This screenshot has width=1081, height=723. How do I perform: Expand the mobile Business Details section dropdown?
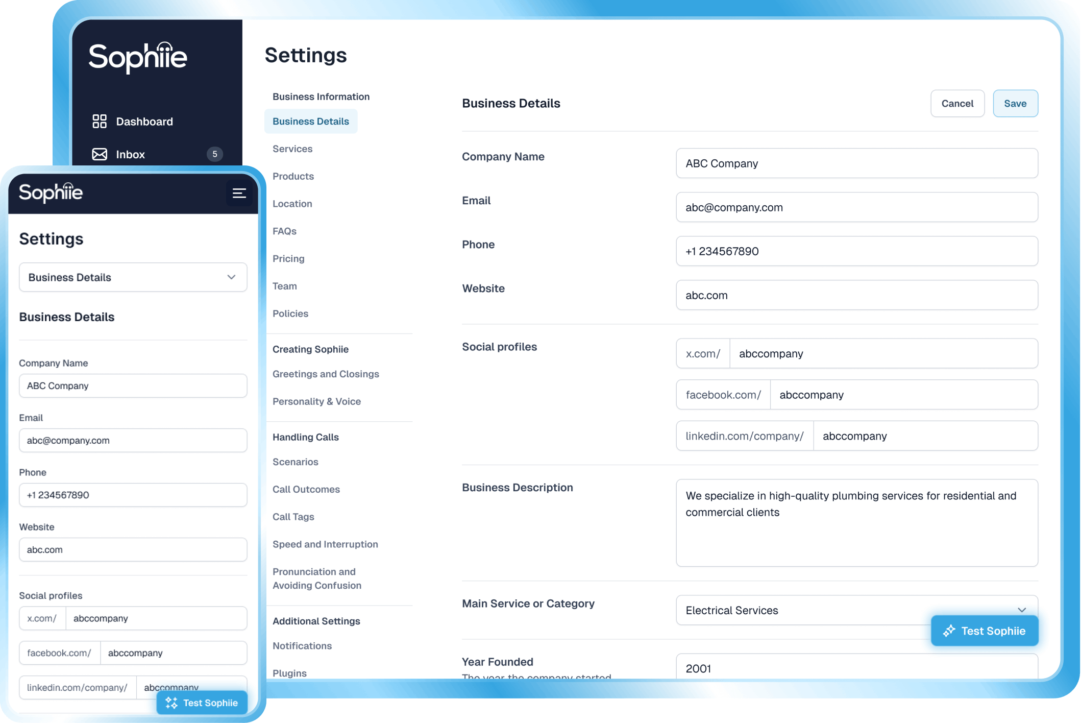click(133, 277)
